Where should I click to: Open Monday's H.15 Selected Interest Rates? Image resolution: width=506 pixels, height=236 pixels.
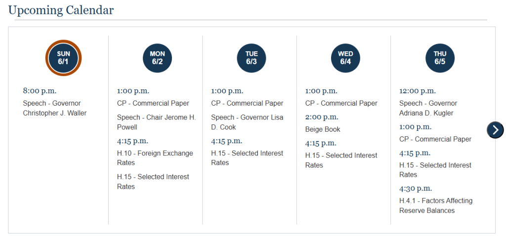point(153,182)
